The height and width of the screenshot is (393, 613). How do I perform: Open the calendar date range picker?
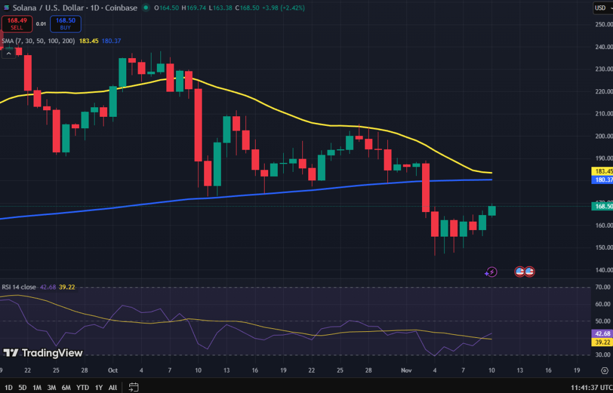point(133,387)
